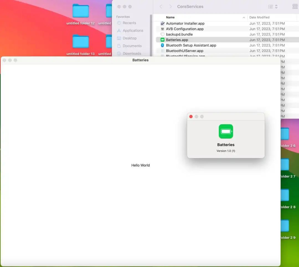Viewport: 299px width, 267px height.
Task: Click the Finder forward arrow button
Action: 170,7
